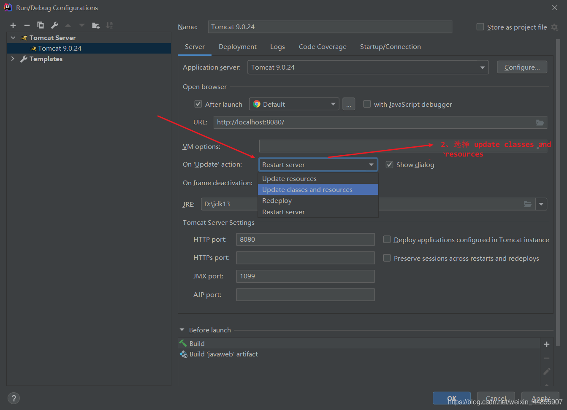The image size is (567, 410).
Task: Switch to Server tab
Action: (195, 47)
